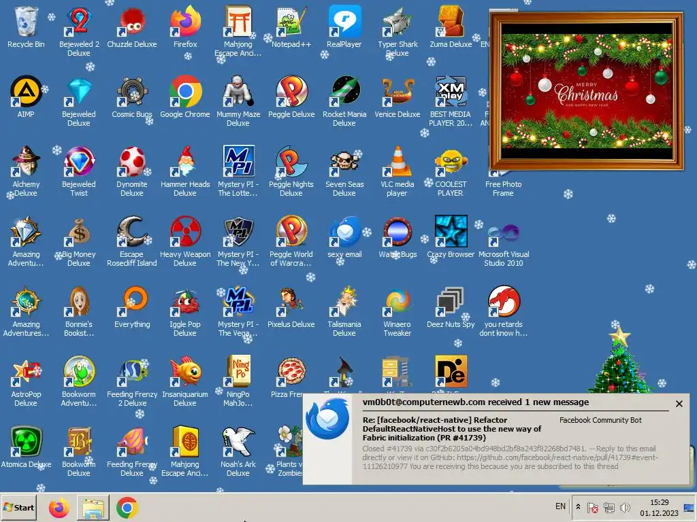
Task: Open Cosmic Bugs desktop icon
Action: tap(132, 92)
